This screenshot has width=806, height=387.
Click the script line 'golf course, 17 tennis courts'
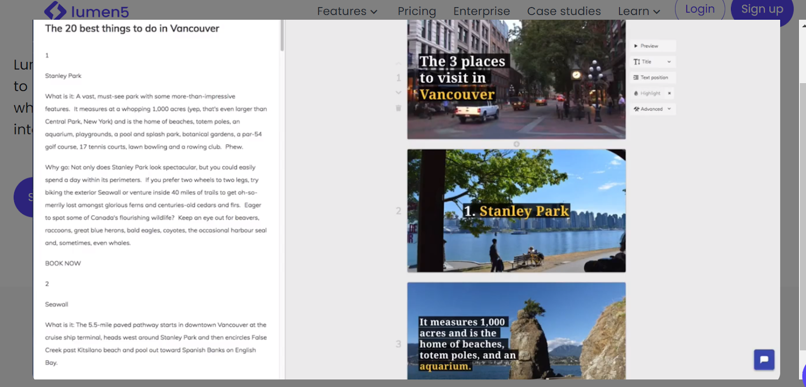[x=144, y=147]
